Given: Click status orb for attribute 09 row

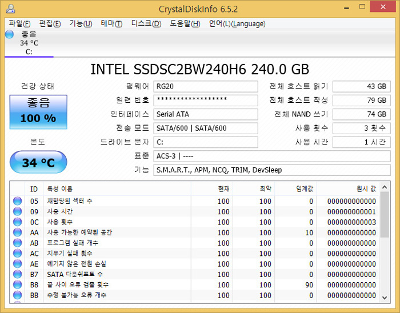Looking at the screenshot, I should (17, 211).
